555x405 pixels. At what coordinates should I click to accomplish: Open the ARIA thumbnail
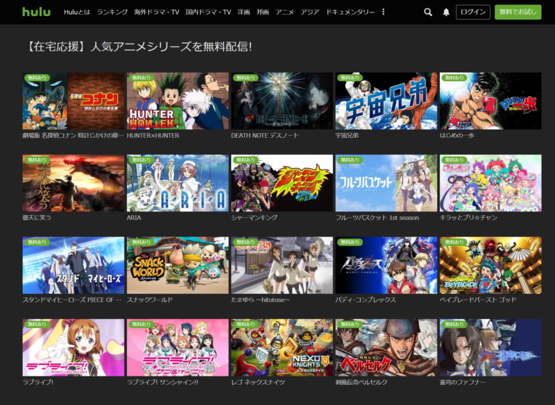pos(178,183)
